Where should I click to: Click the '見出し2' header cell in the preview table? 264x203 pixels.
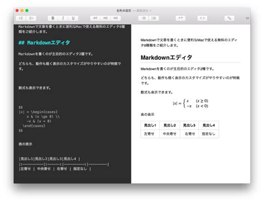[169, 125]
